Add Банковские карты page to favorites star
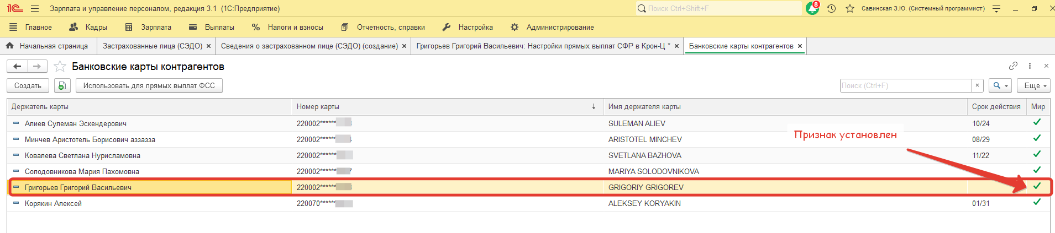Image resolution: width=1055 pixels, height=233 pixels. point(60,67)
